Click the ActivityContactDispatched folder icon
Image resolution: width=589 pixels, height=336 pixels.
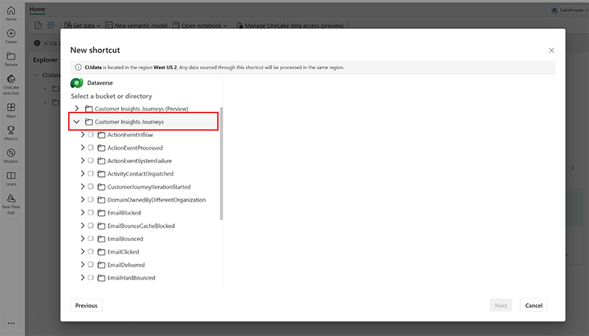pos(101,174)
